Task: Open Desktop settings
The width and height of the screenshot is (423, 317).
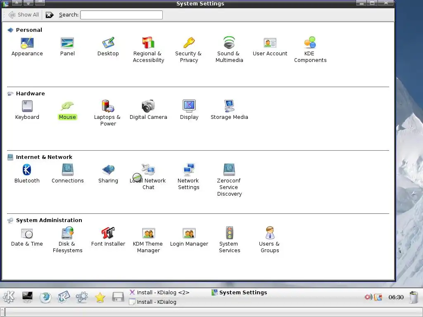Action: pos(108,46)
